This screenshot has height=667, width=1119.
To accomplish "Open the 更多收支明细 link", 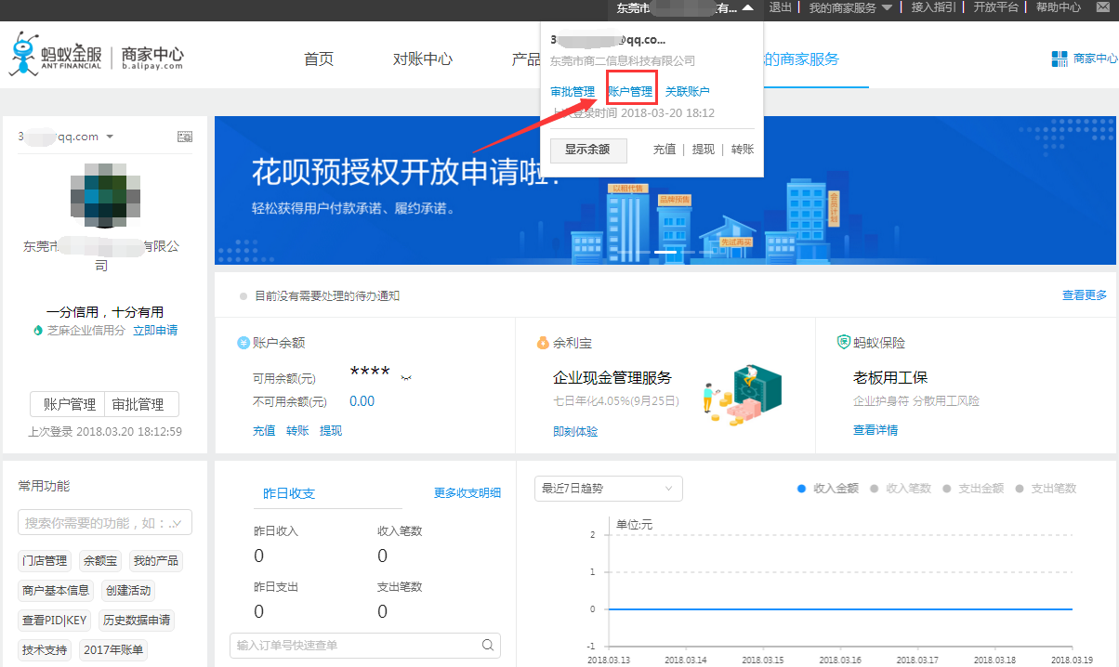I will (x=467, y=493).
